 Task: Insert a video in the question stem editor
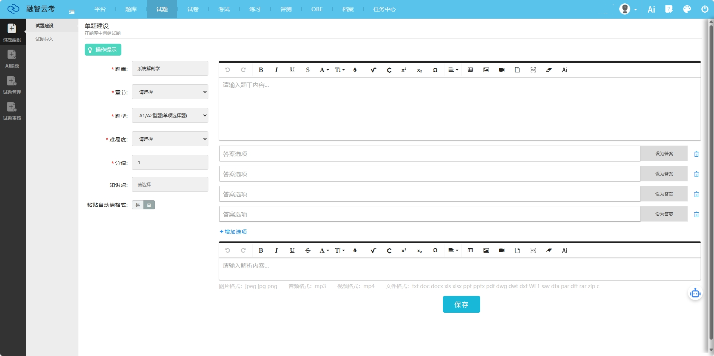[502, 70]
